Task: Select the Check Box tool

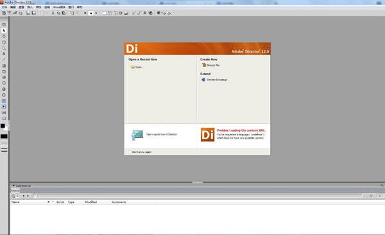Action: [x=4, y=101]
